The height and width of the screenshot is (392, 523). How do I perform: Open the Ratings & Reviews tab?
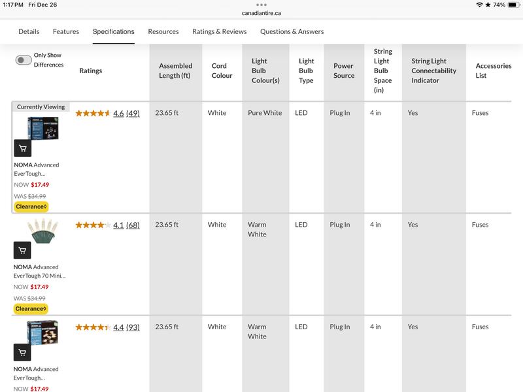(x=220, y=31)
